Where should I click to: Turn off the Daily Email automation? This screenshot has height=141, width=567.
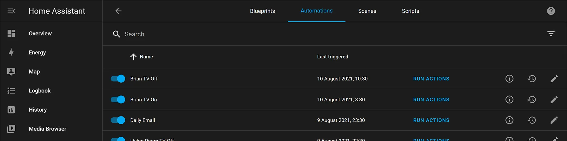point(118,120)
